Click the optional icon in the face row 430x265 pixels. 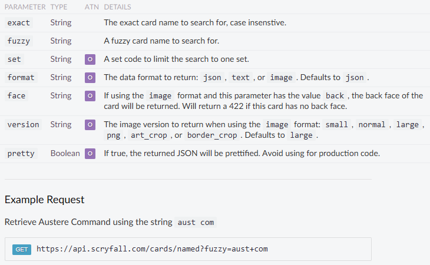[x=90, y=95]
